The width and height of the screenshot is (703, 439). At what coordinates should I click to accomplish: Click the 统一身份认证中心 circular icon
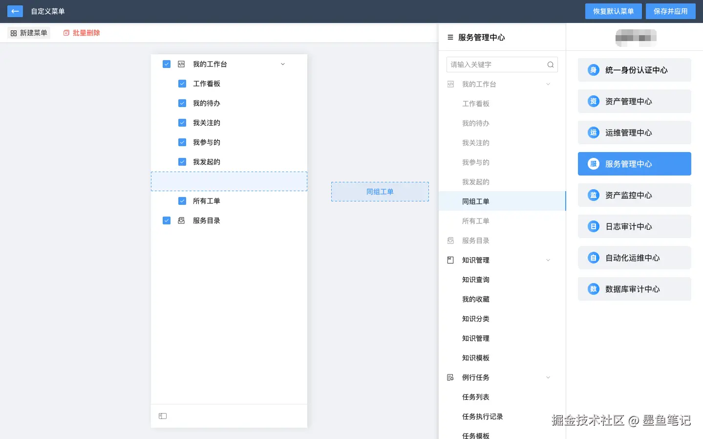click(x=593, y=70)
